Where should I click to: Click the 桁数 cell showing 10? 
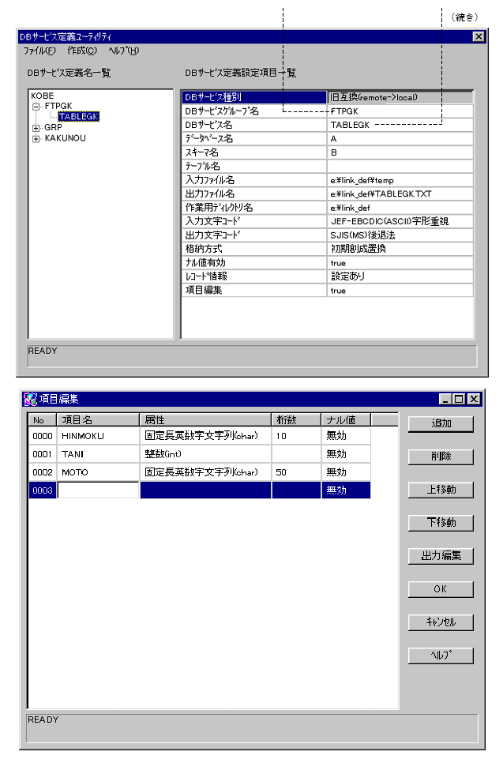click(296, 436)
